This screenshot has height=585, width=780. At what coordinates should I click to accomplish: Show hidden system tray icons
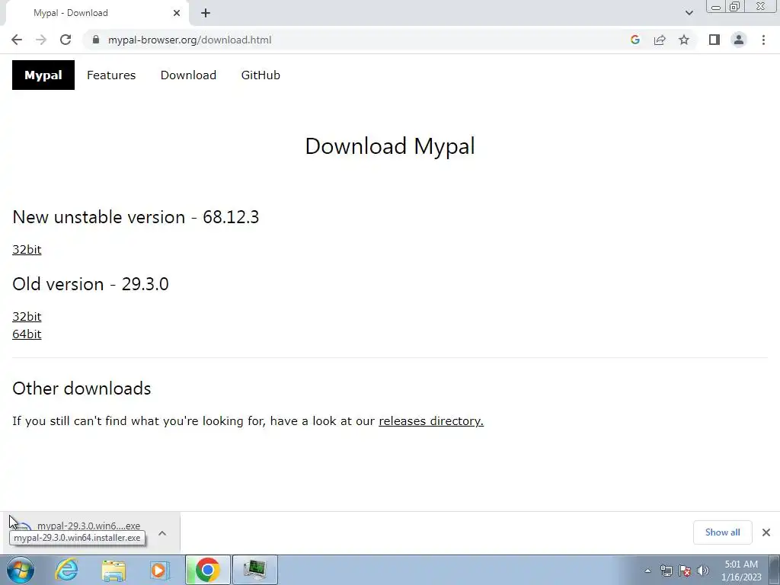(x=647, y=571)
